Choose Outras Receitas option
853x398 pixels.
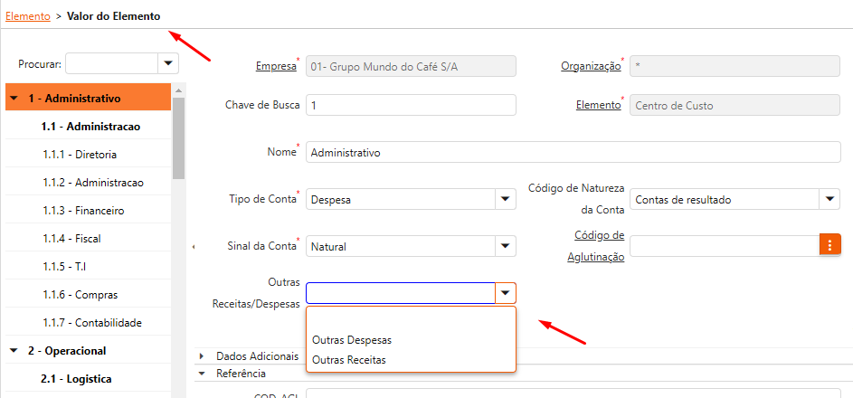(x=349, y=360)
